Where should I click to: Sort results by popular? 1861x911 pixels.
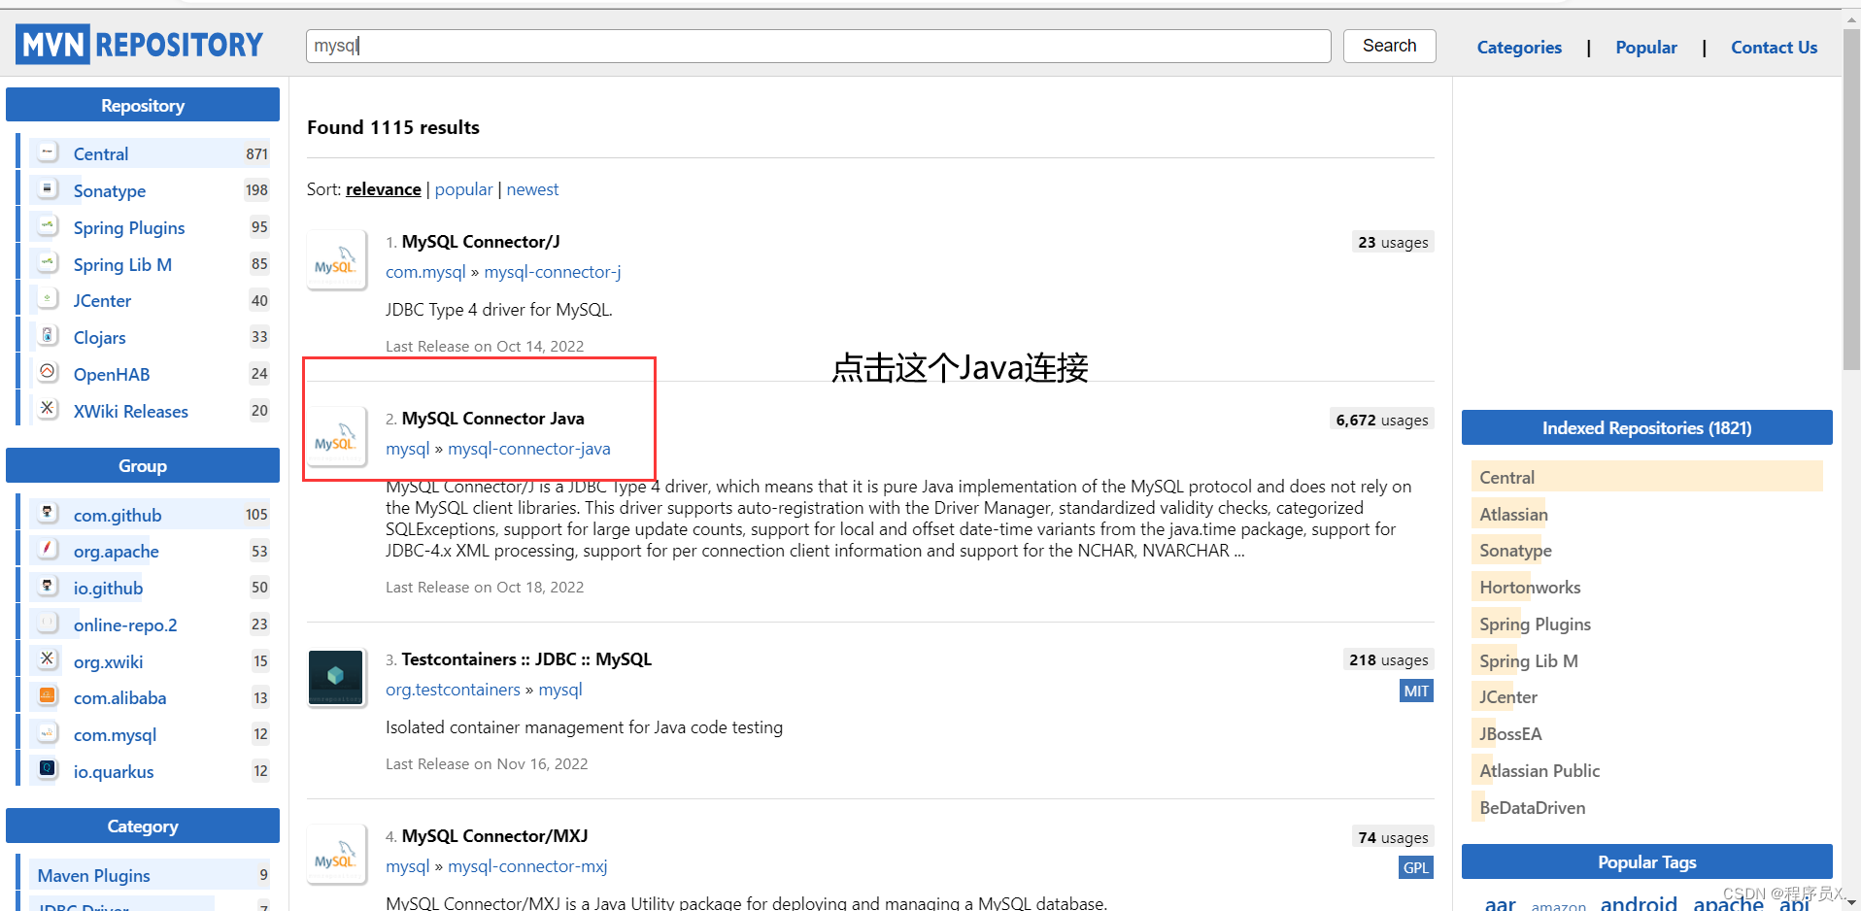(463, 189)
